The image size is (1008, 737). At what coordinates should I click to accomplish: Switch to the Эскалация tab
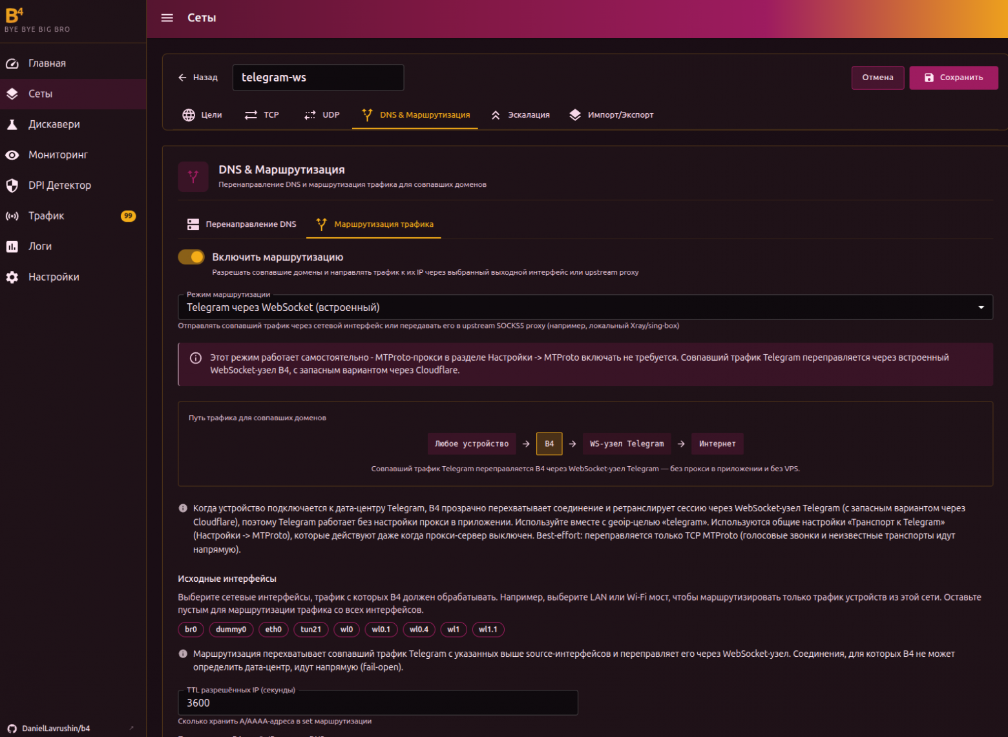(x=521, y=115)
